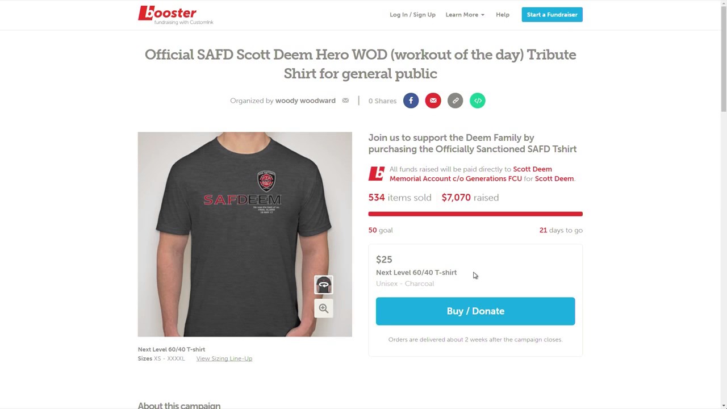
Task: Click Start a Fundraiser button
Action: 552,15
